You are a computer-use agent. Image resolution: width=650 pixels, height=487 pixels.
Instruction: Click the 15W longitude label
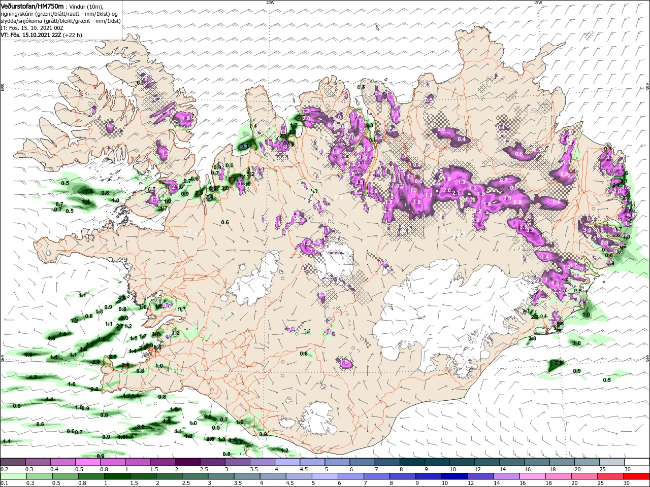coord(538,2)
